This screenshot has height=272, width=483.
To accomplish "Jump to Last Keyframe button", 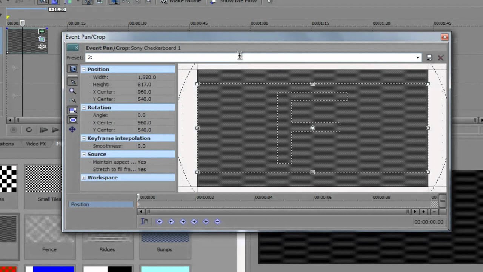I will [194, 222].
